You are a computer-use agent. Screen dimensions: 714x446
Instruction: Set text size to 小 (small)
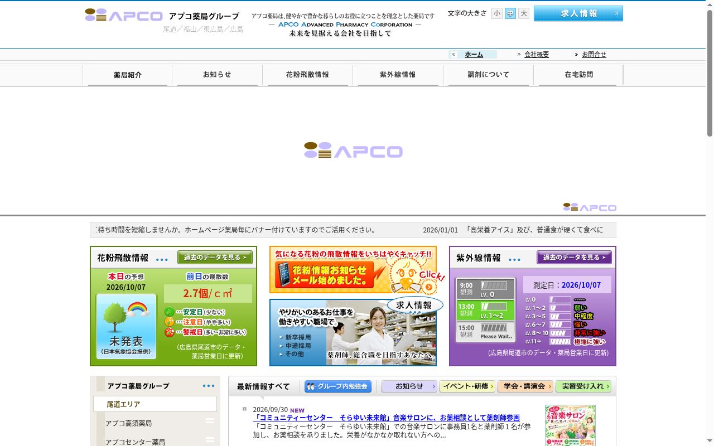[497, 13]
